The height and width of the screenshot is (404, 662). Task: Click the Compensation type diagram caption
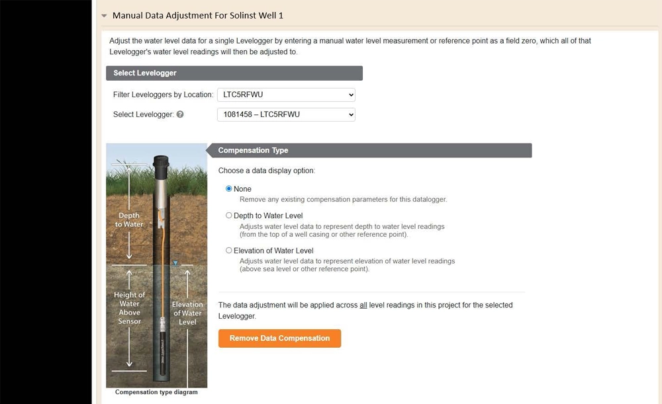pos(156,391)
